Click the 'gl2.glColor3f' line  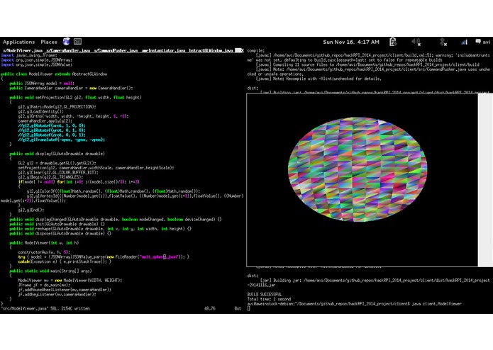click(113, 191)
